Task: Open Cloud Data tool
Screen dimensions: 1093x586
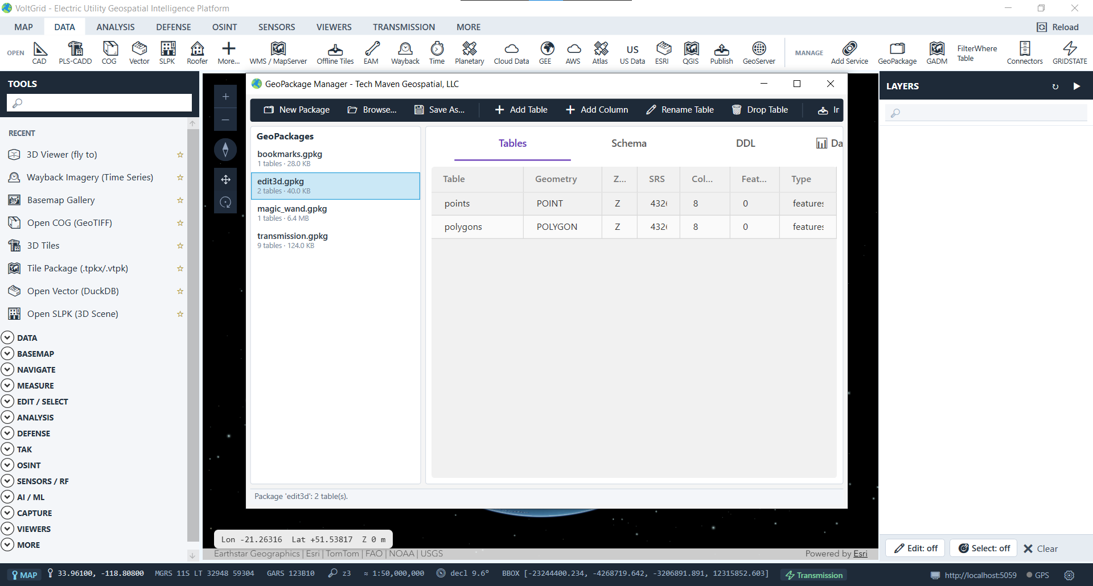Action: (x=511, y=53)
